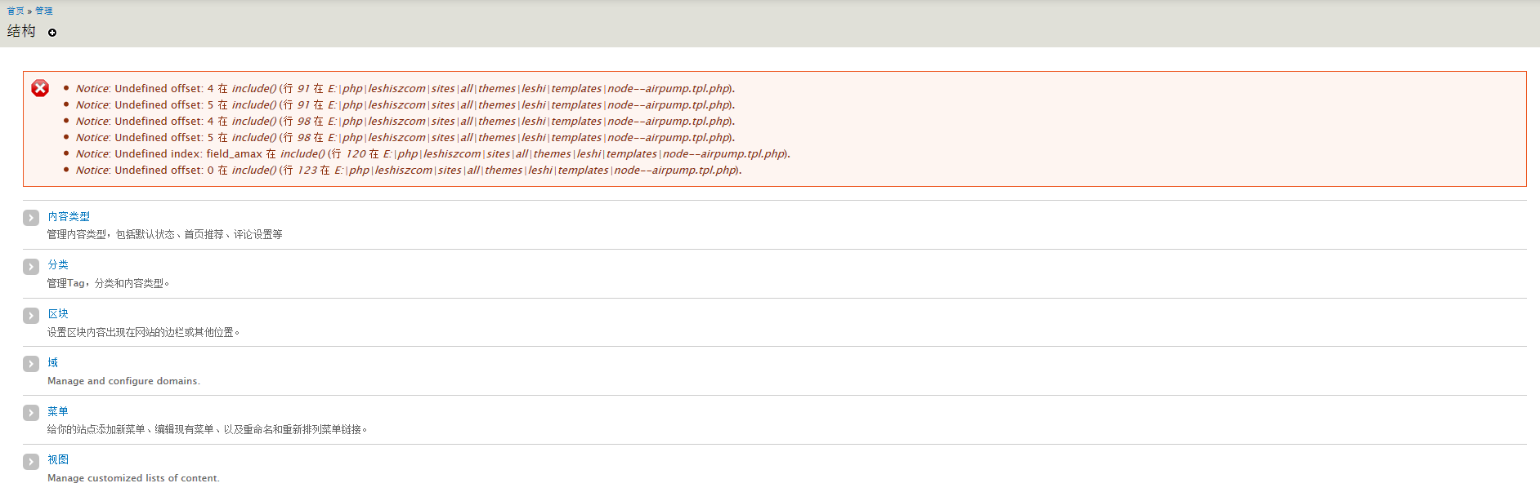Open the 菜单 menus link
Viewport: 1540px width, 492px height.
58,411
